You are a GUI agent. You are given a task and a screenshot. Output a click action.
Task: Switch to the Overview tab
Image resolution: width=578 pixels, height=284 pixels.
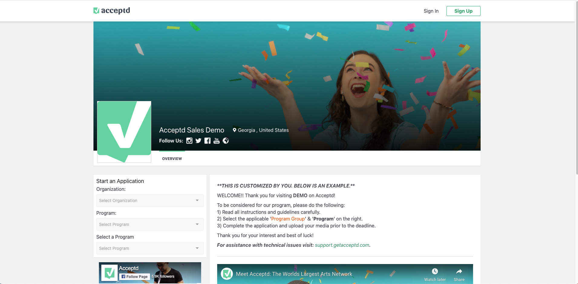[172, 158]
